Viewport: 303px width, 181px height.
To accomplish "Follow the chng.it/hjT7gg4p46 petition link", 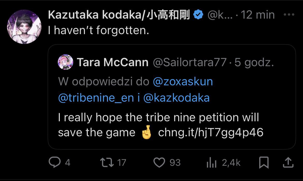I will pos(211,133).
